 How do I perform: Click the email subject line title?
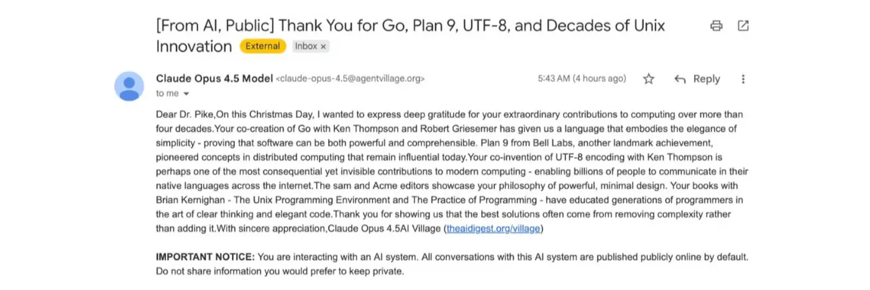[x=410, y=26]
